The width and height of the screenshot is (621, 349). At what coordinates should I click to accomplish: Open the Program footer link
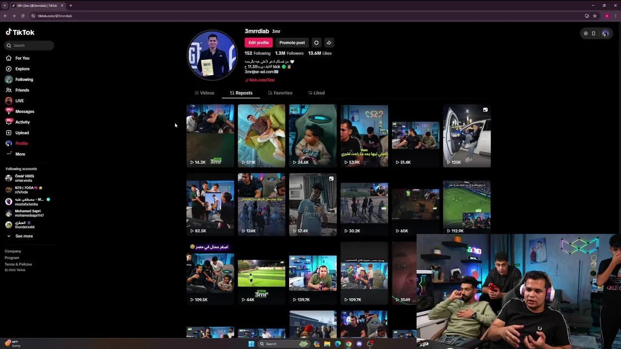coord(12,258)
